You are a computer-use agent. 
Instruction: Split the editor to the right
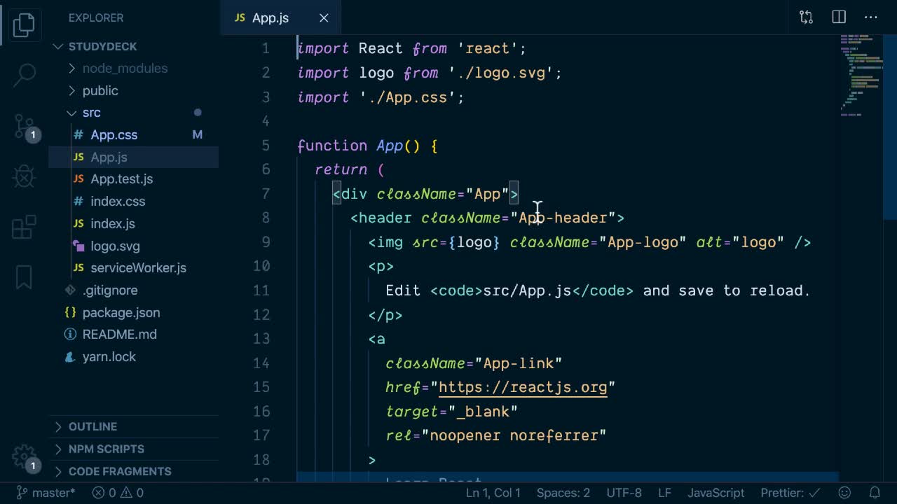[x=838, y=17]
